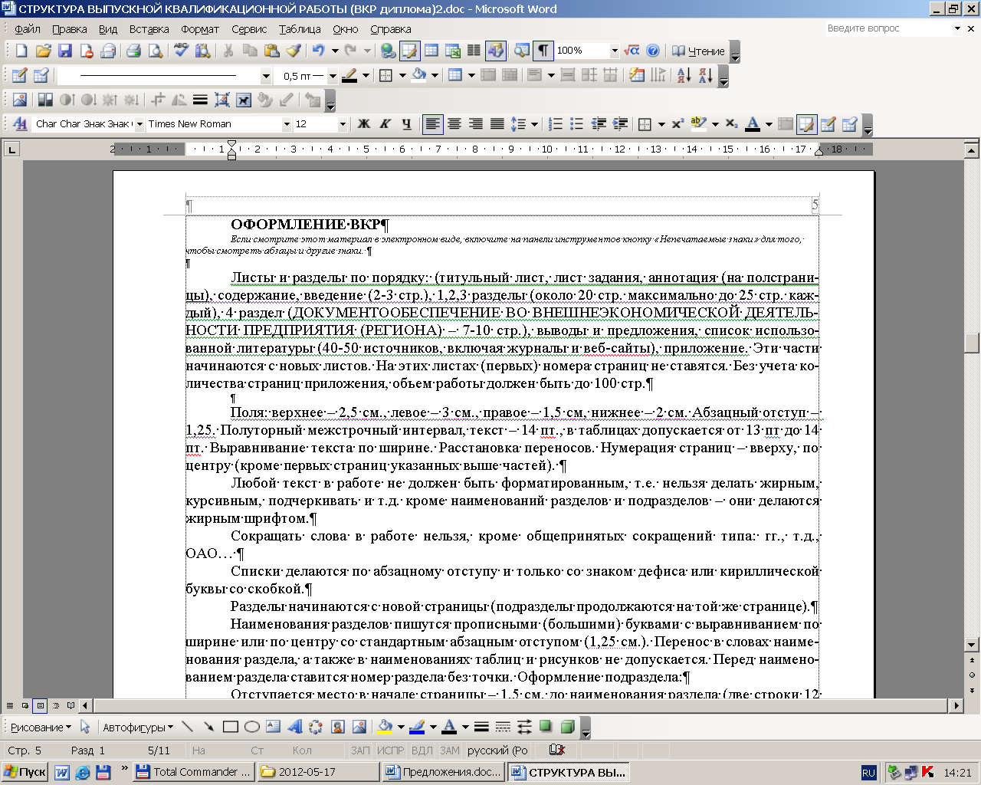Open the Правка menu
The height and width of the screenshot is (785, 981).
coord(70,29)
